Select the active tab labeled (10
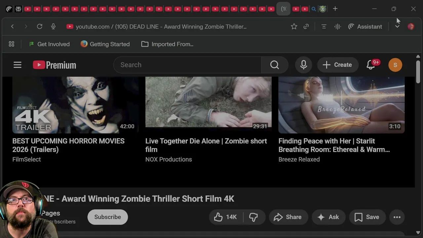This screenshot has width=423, height=238. [x=284, y=9]
